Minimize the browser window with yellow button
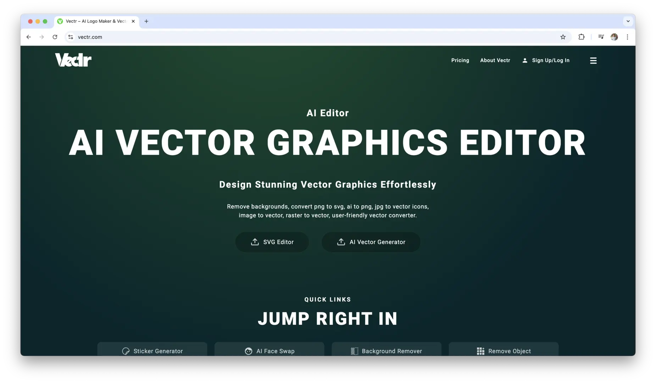The height and width of the screenshot is (383, 656). (x=38, y=21)
